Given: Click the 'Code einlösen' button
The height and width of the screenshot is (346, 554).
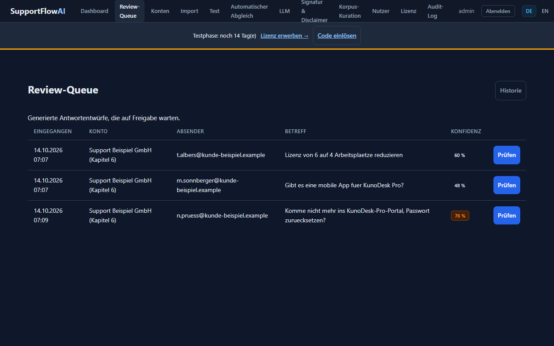Looking at the screenshot, I should [x=337, y=36].
